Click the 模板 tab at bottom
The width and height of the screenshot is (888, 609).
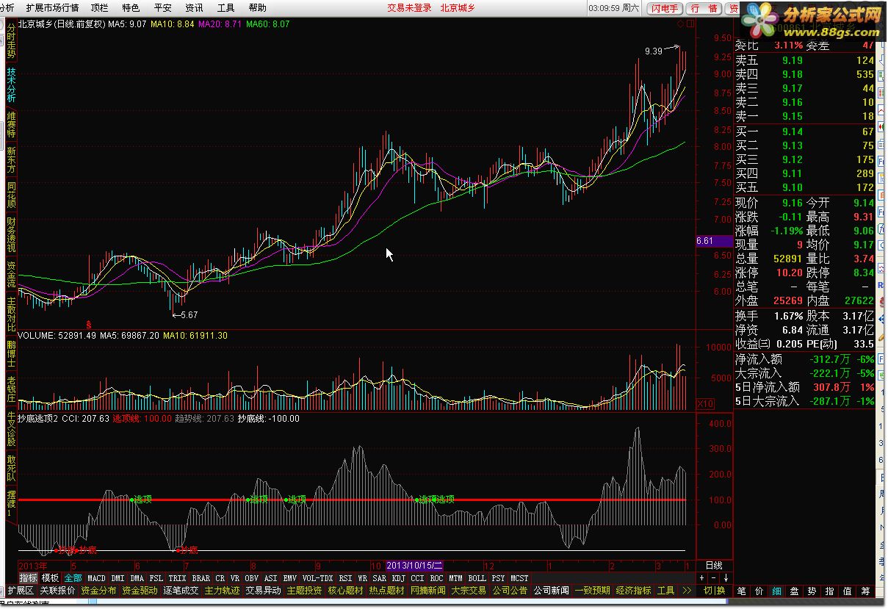[50, 578]
